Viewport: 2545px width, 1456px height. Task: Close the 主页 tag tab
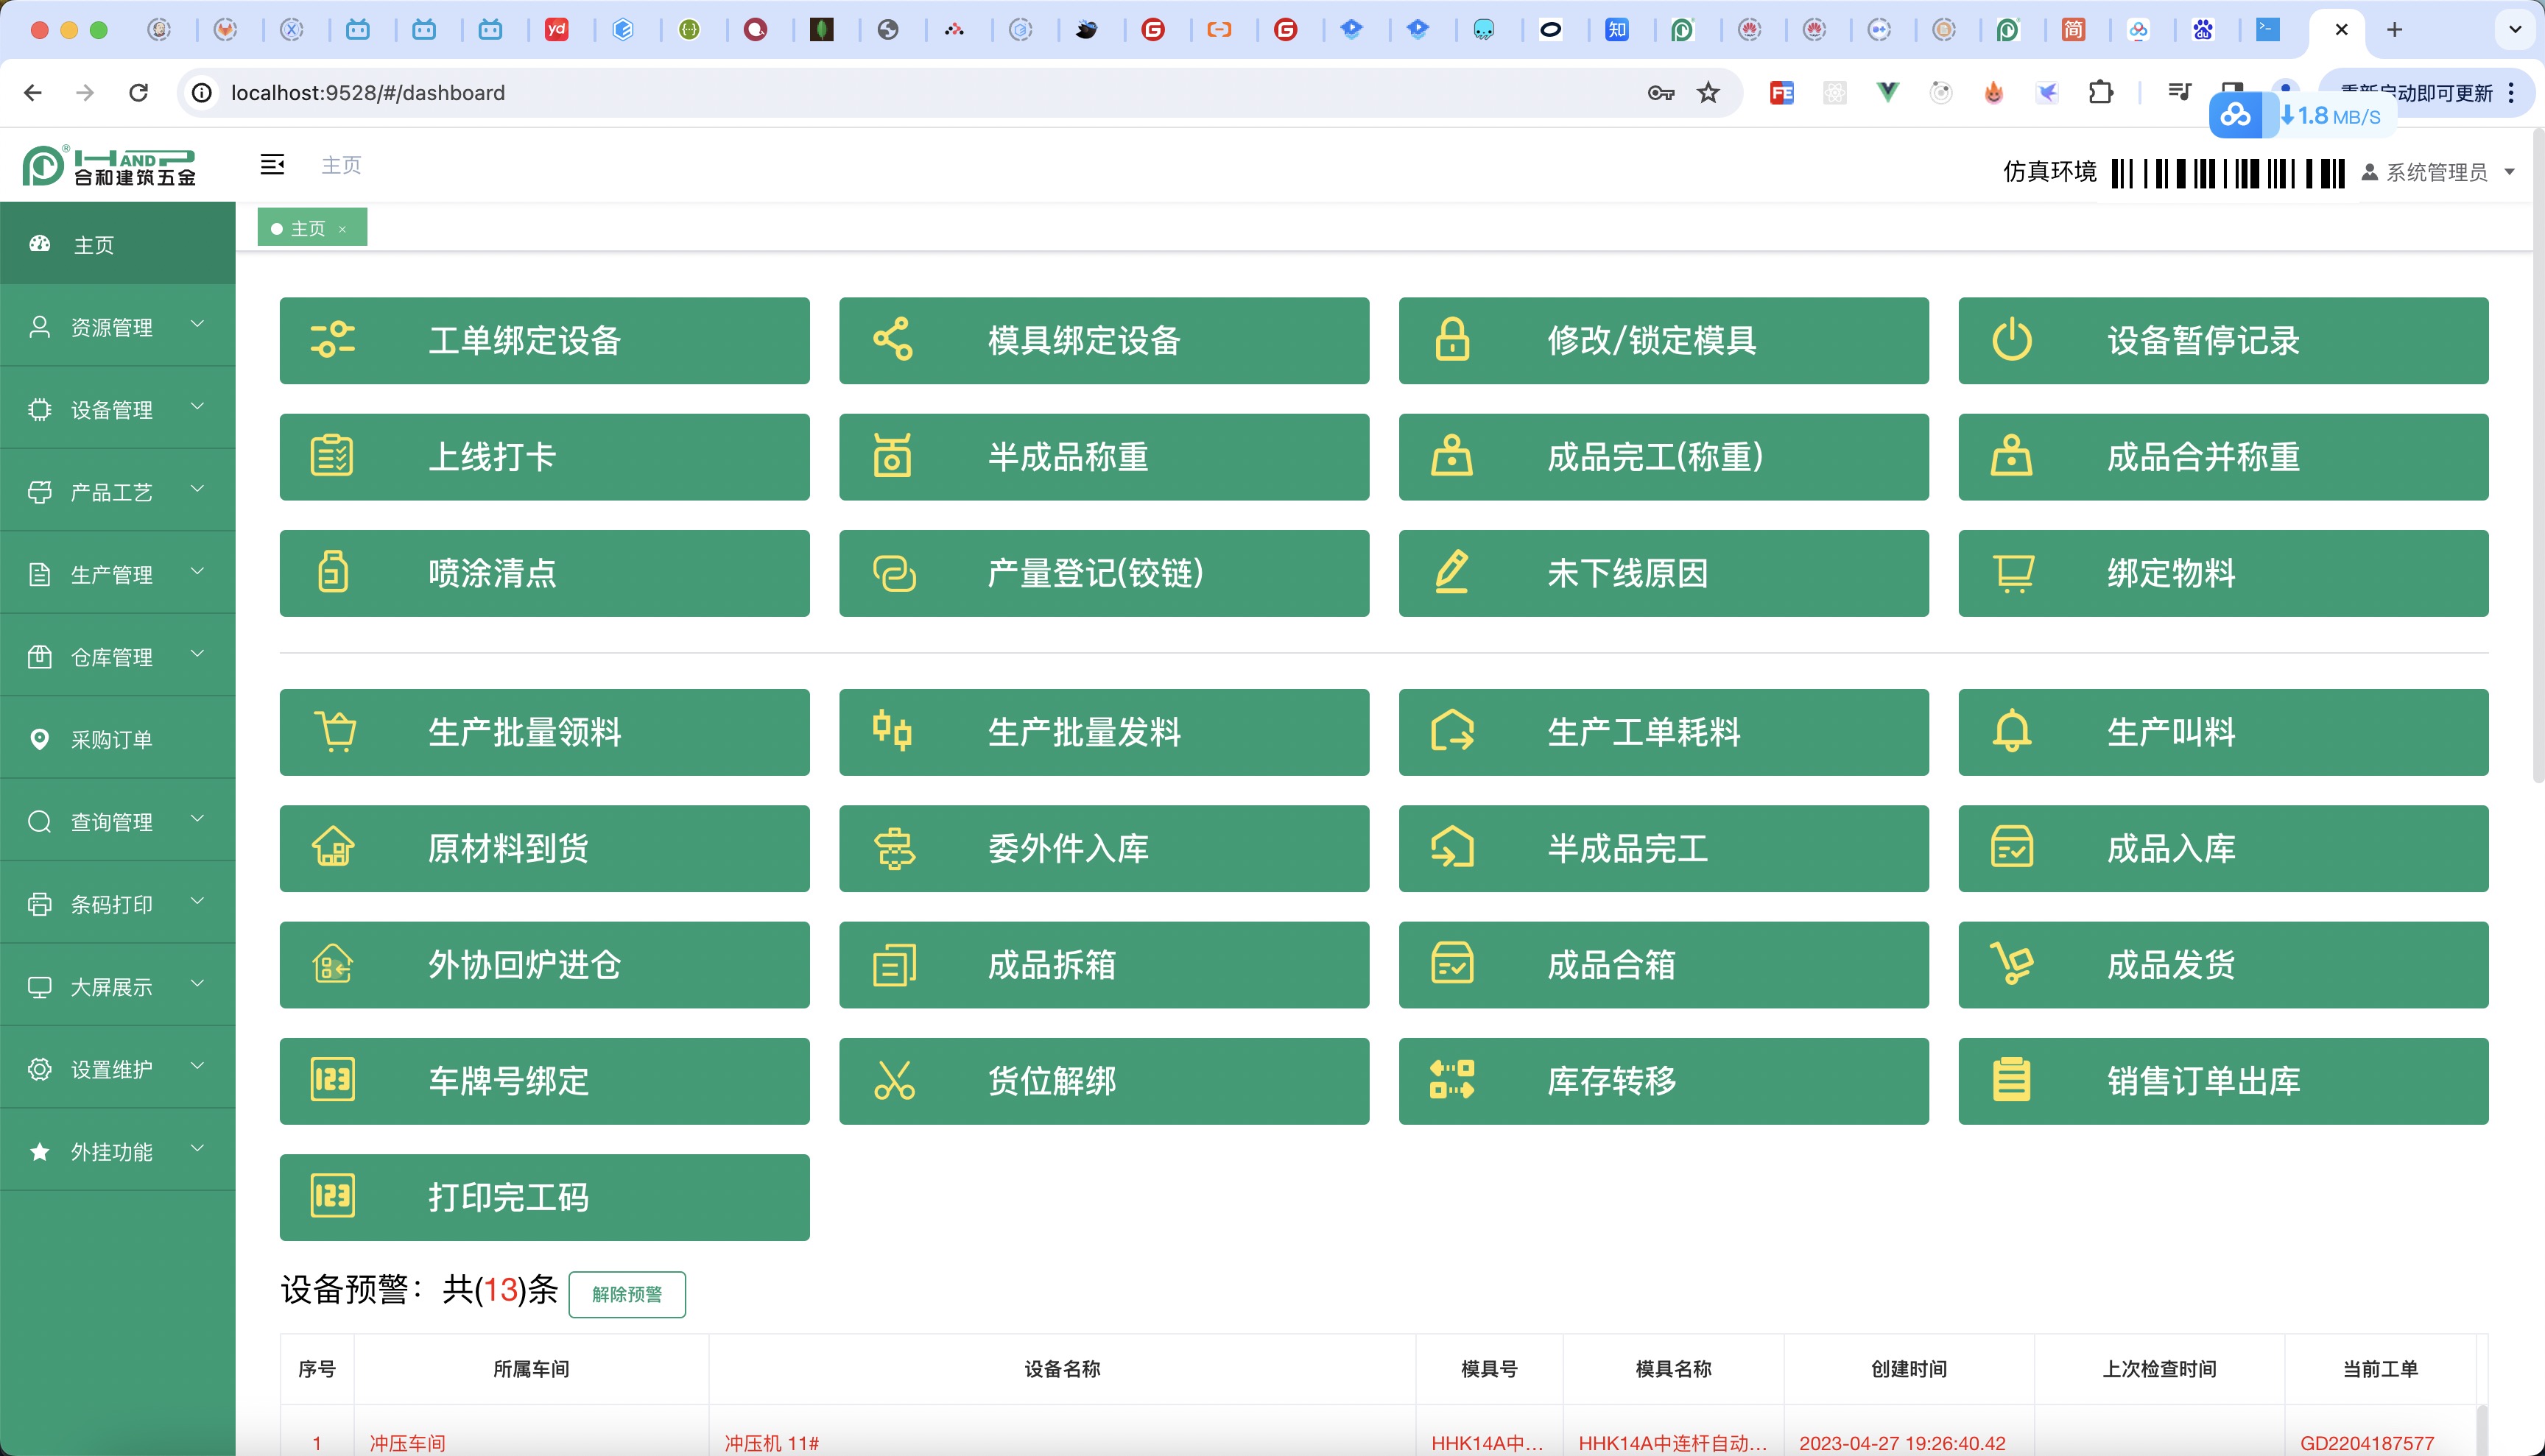pos(343,229)
